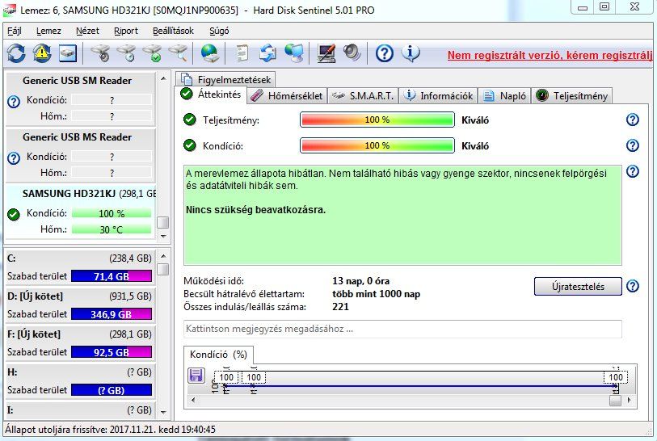Click the 13 nap, 0 óra value

click(x=360, y=281)
